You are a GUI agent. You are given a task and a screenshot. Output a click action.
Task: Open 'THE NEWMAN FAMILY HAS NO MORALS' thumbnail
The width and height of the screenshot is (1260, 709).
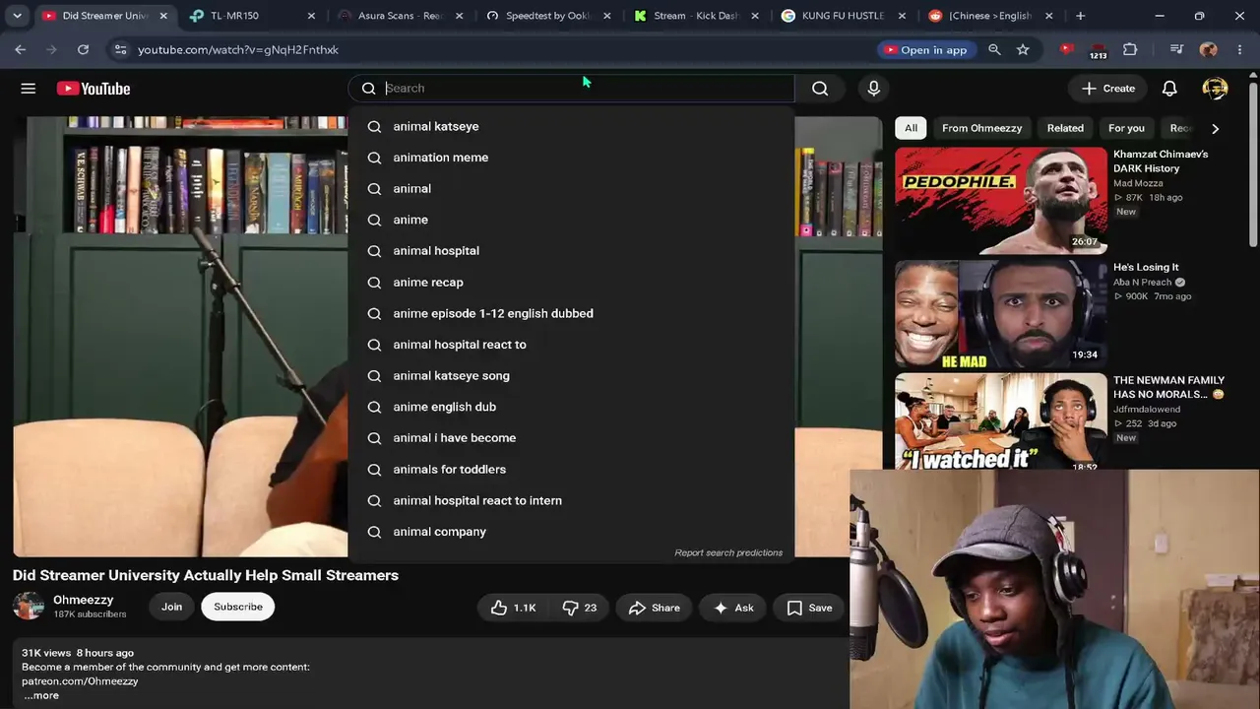(1001, 421)
